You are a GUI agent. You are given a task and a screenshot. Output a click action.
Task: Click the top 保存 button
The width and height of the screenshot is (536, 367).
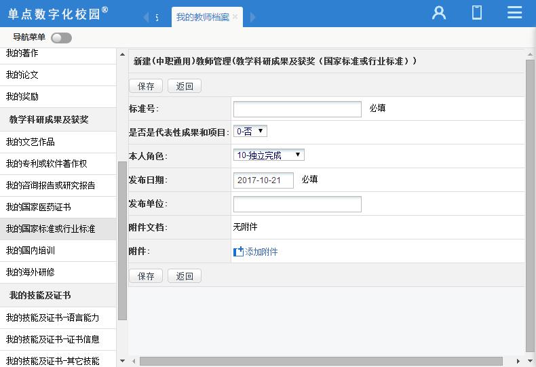(146, 86)
